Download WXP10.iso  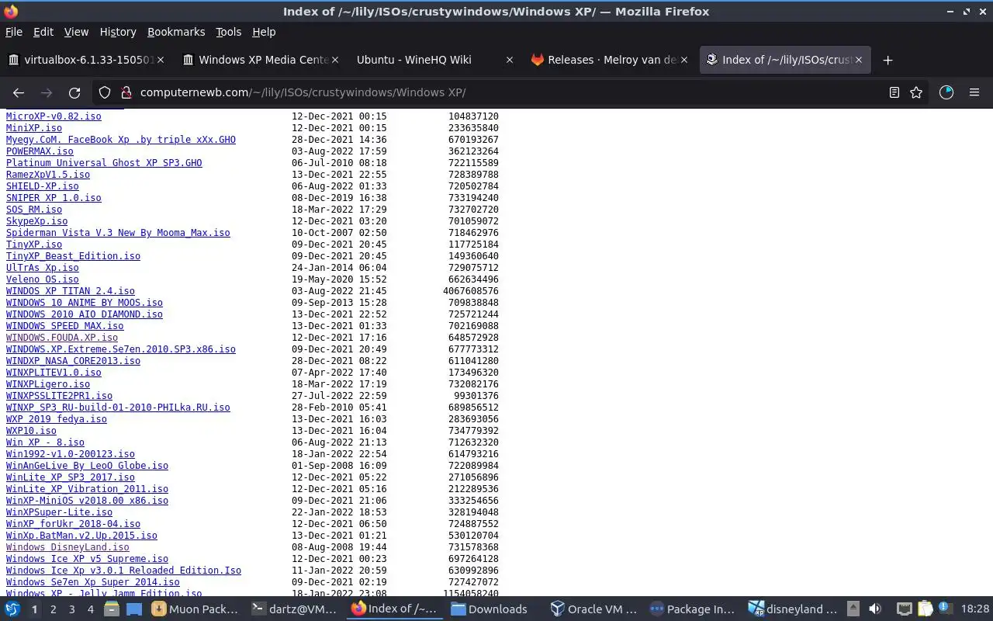pyautogui.click(x=31, y=431)
